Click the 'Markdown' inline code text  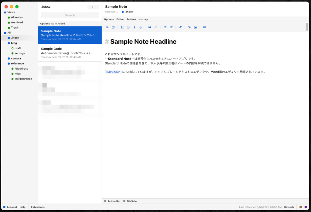(x=113, y=72)
